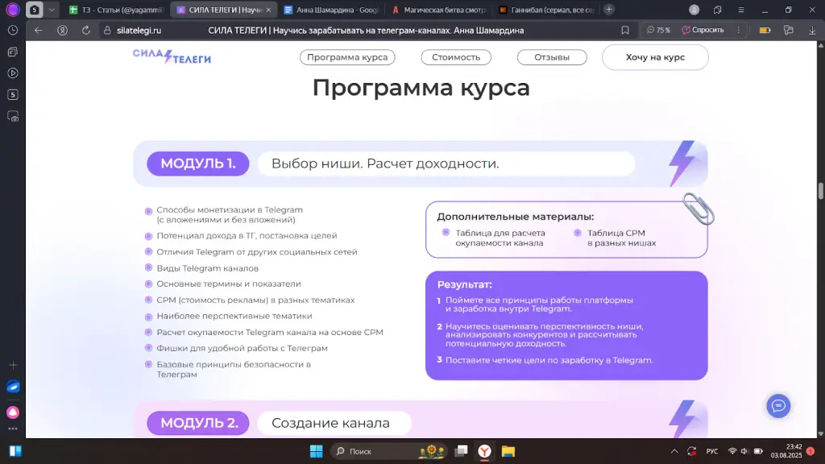Open the video play icon in the sidebar
This screenshot has width=825, height=464.
(x=13, y=73)
